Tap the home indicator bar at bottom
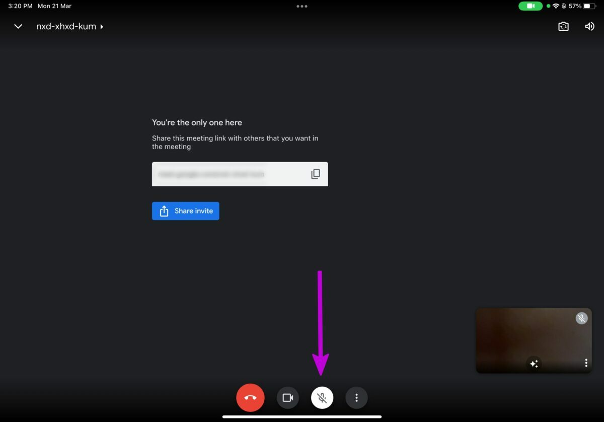 302,417
